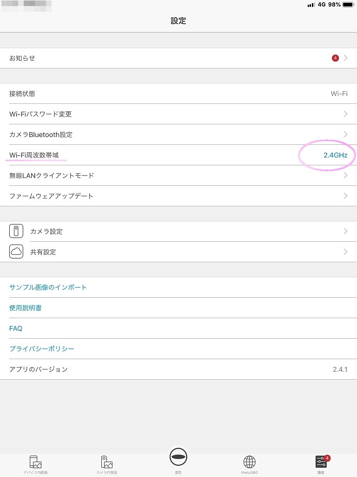Viewport: 357px width, 477px height.
Task: Open 無線LANクライアントモード settings
Action: pyautogui.click(x=178, y=176)
